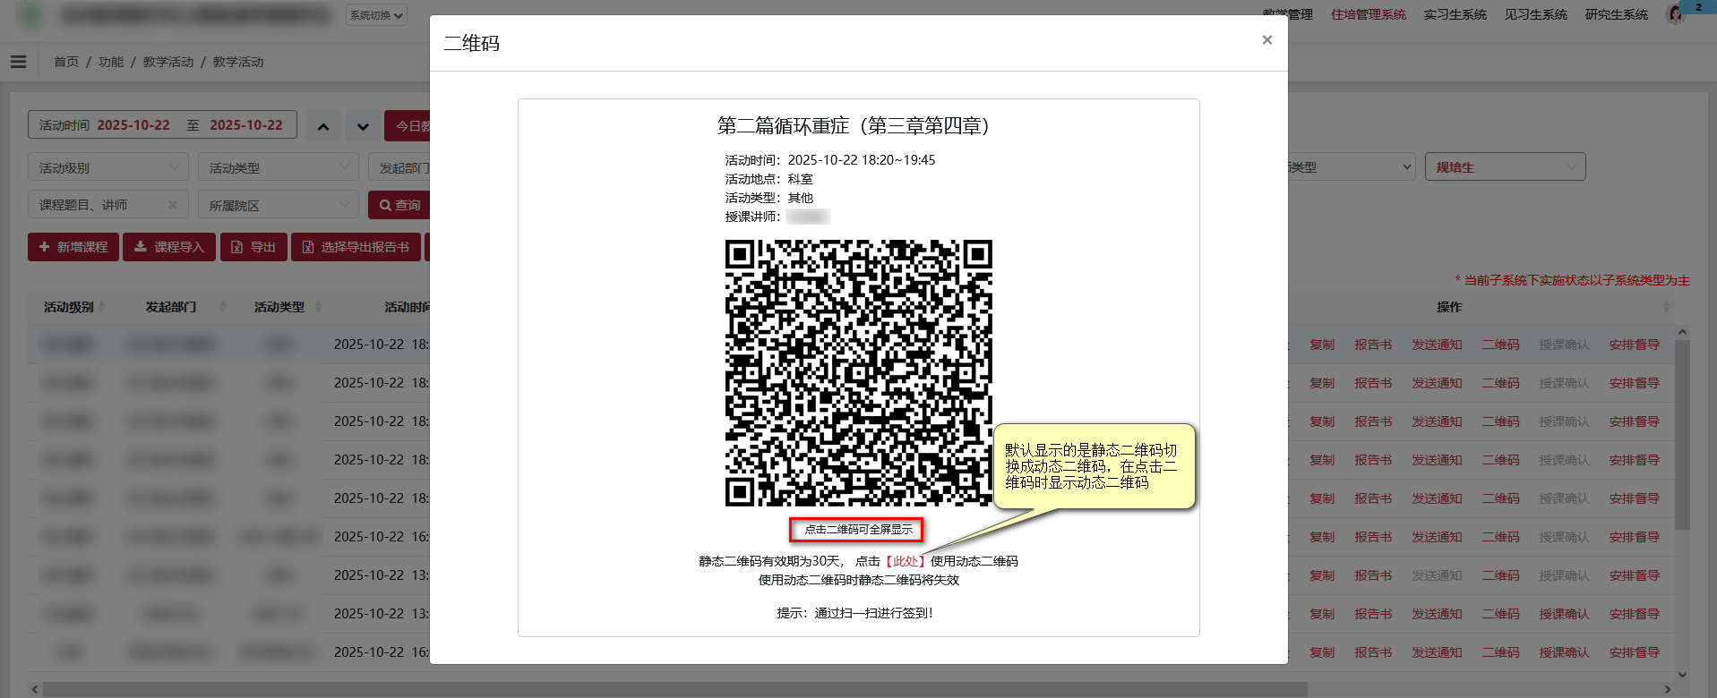Expand the 所属院区 filter dropdown
This screenshot has height=698, width=1717.
pos(279,205)
